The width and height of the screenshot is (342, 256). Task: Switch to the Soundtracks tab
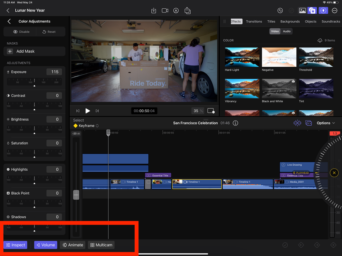(331, 22)
